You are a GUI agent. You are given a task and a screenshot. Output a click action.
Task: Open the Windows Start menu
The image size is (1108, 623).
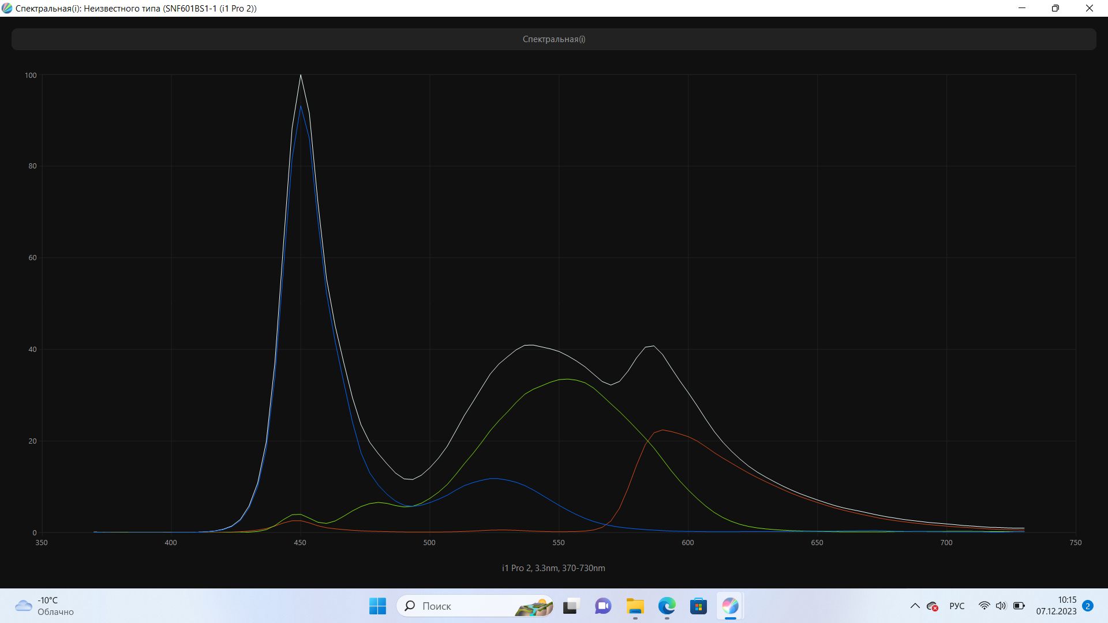377,606
